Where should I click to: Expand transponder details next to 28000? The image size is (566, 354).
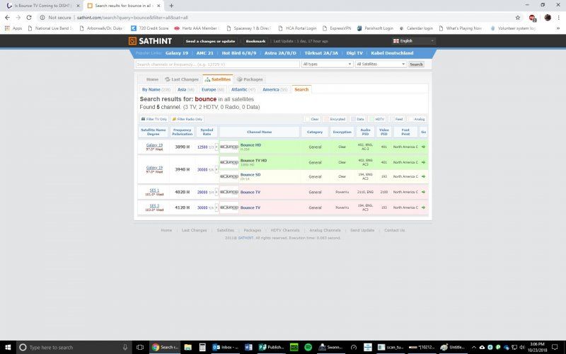pyautogui.click(x=216, y=192)
